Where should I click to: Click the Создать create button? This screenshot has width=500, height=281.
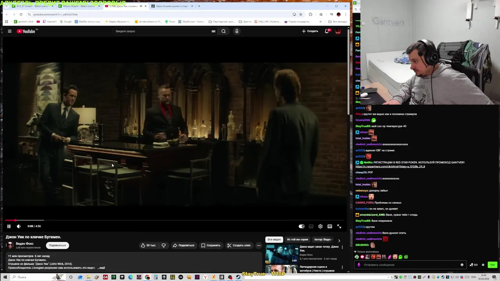point(310,31)
